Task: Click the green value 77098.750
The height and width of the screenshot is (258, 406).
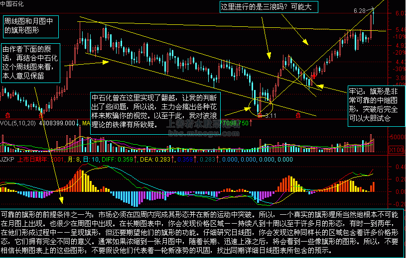Action: click(x=235, y=123)
